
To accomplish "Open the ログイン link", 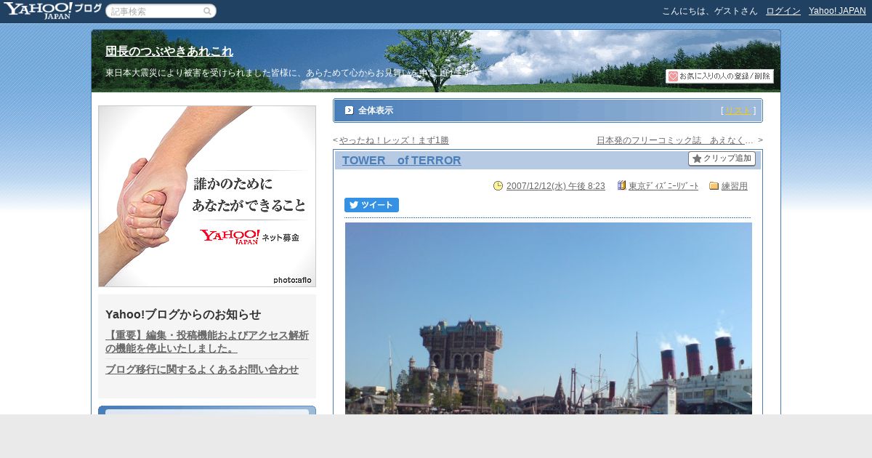I will (783, 11).
